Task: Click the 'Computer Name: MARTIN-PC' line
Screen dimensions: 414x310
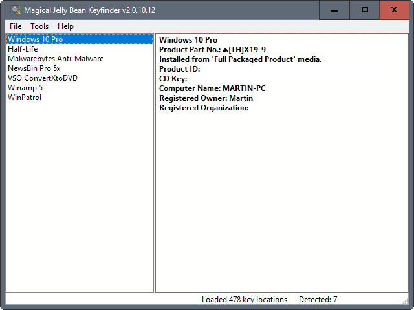Action: pos(212,88)
